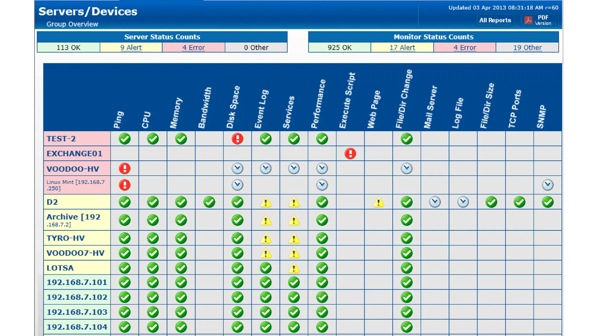
Task: Click VOODOO-HV Ping error icon
Action: click(x=125, y=168)
